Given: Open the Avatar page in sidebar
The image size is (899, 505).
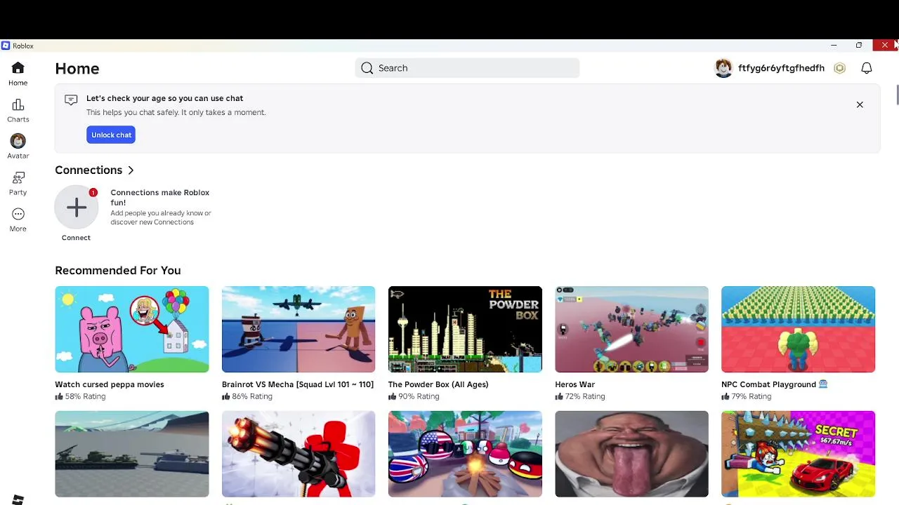Looking at the screenshot, I should (x=18, y=141).
